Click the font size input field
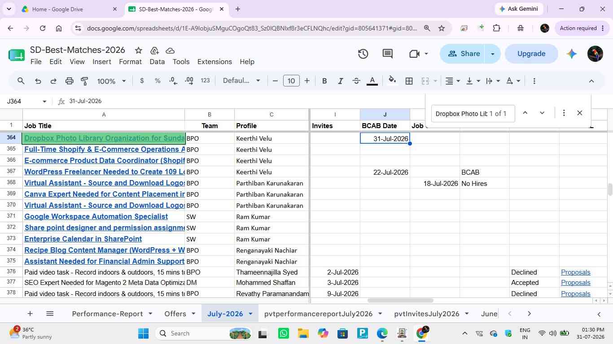This screenshot has width=613, height=344. coord(291,81)
